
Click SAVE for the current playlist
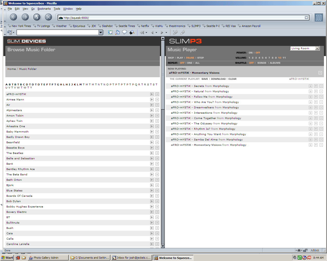(205, 79)
